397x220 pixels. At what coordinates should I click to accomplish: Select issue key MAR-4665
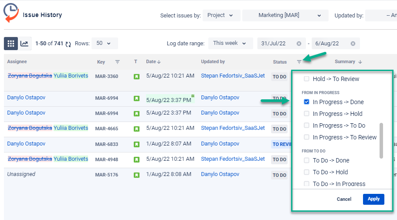(x=107, y=129)
